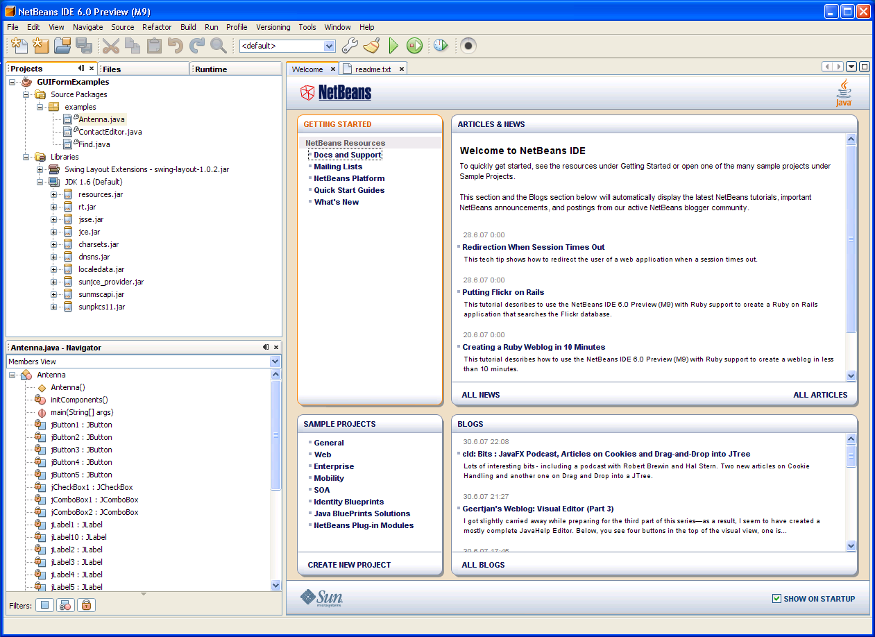Open the Identity Blueprints sample category
Image resolution: width=875 pixels, height=637 pixels.
click(348, 502)
